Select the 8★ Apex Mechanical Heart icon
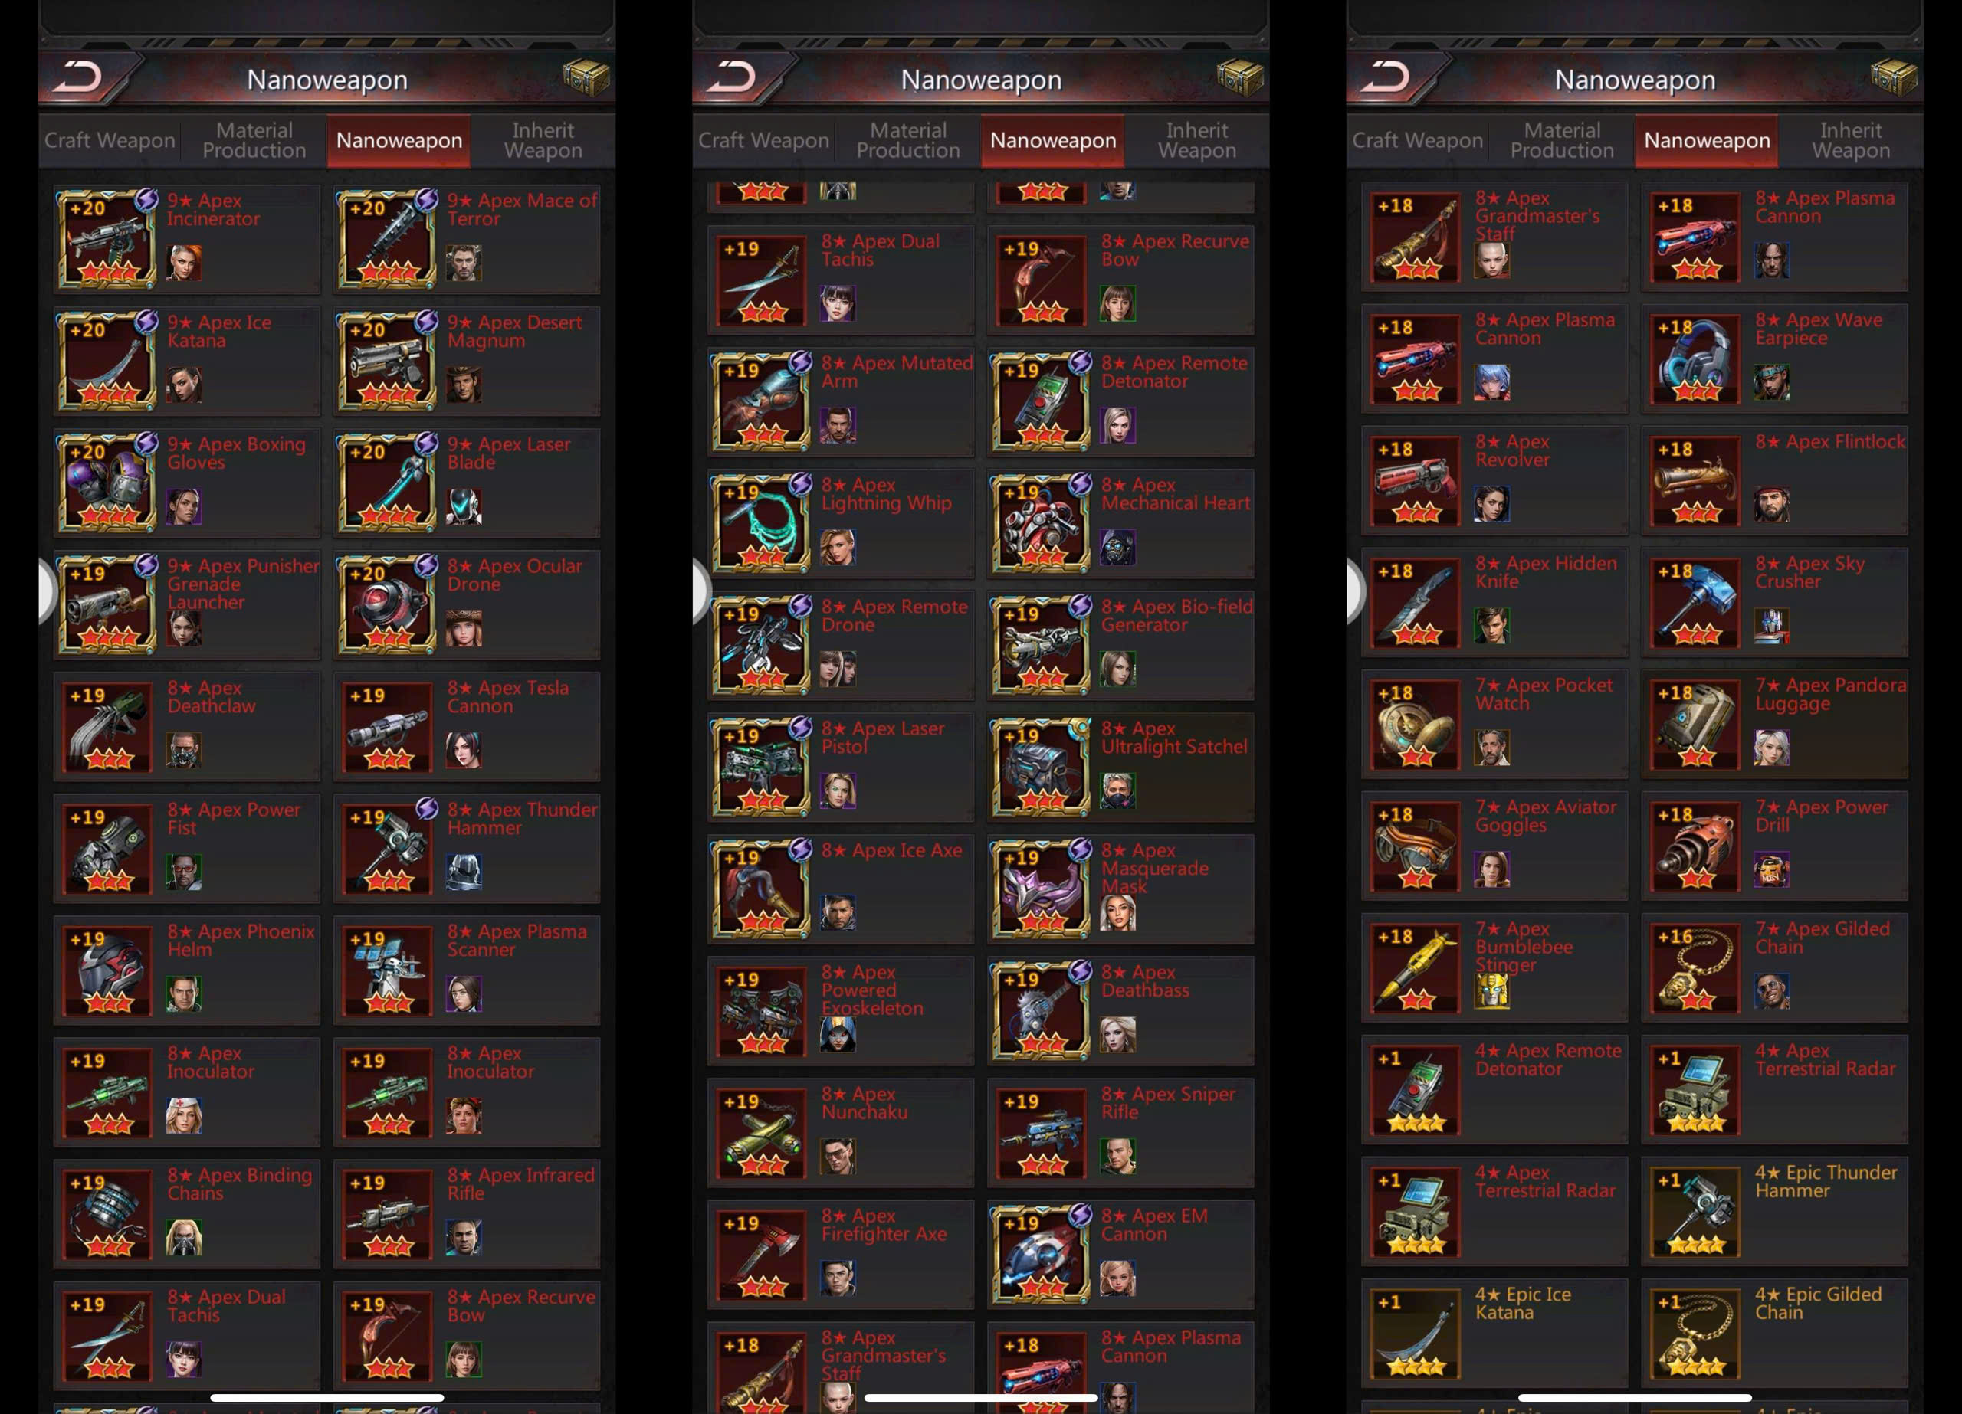 1042,523
